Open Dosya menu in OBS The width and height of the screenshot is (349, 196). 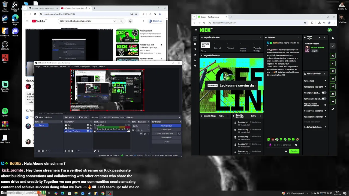tap(37, 66)
